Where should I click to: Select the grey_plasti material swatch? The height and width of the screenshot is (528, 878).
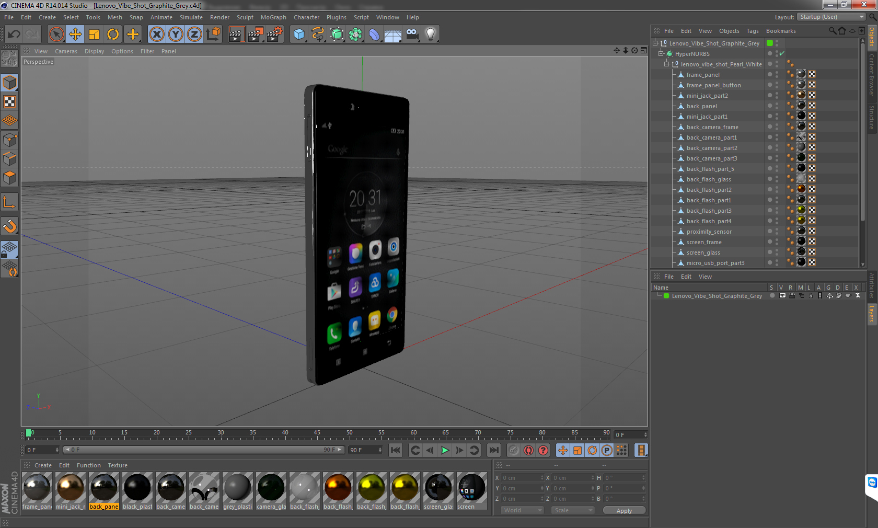tap(238, 491)
